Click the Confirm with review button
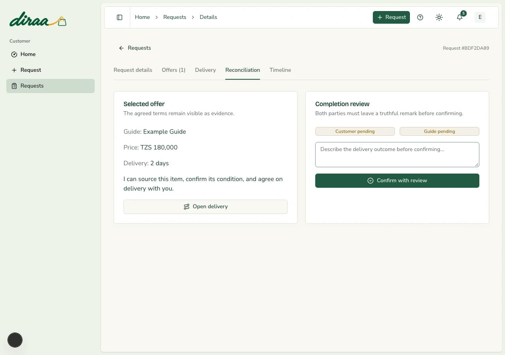Image resolution: width=505 pixels, height=355 pixels. [x=397, y=181]
